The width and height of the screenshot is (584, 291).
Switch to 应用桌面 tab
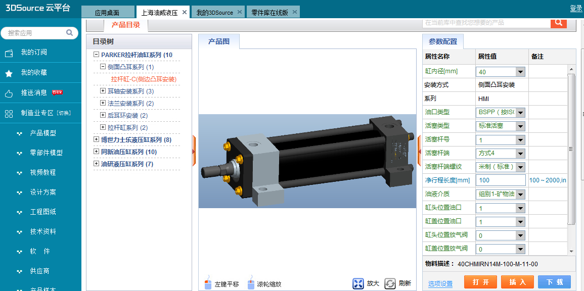click(108, 12)
